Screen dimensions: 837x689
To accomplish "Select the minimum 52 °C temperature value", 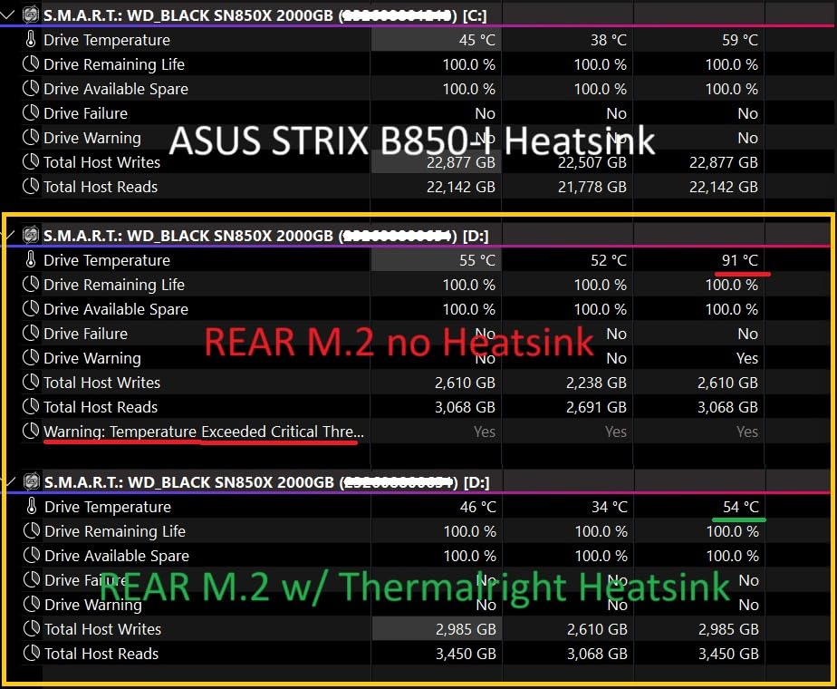I will 609,261.
